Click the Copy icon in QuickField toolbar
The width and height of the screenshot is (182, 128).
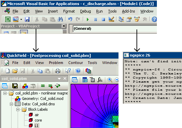click(x=40, y=71)
